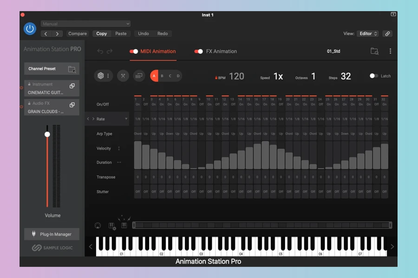The image size is (418, 278).
Task: Select pattern B
Action: pyautogui.click(x=162, y=76)
